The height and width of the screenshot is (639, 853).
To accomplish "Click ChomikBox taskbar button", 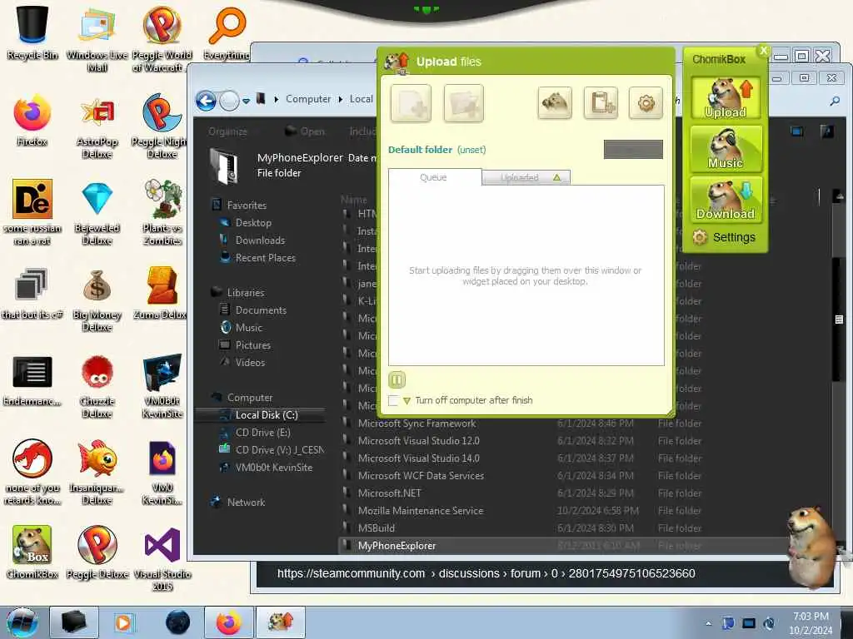I will pyautogui.click(x=281, y=622).
